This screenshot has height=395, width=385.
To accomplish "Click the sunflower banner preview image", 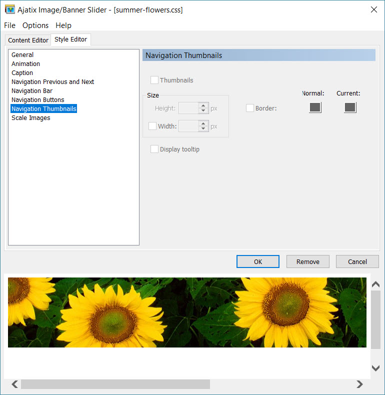I will (187, 312).
